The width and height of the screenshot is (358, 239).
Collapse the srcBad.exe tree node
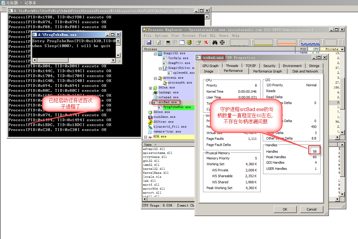point(150,103)
